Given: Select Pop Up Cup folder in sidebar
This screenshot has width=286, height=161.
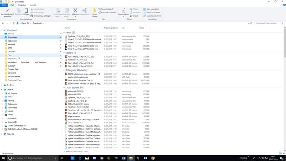Looking at the screenshot, I should point(13,59).
